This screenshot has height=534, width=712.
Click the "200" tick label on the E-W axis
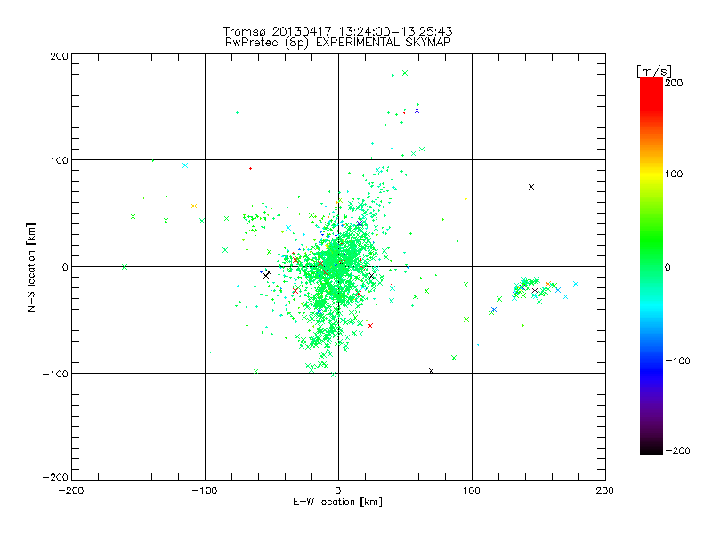coord(605,490)
